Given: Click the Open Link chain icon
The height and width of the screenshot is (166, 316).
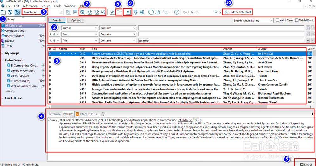Looking at the screenshot, I should point(112,12).
